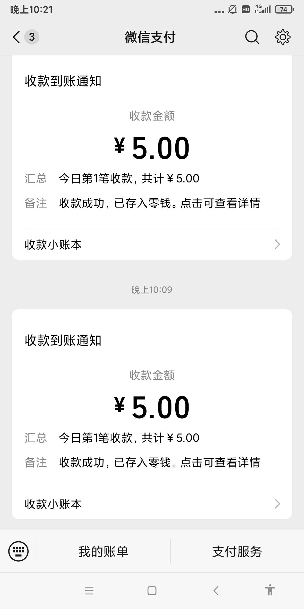
Task: Expand the first card's 收款小账本 chevron
Action: (277, 244)
